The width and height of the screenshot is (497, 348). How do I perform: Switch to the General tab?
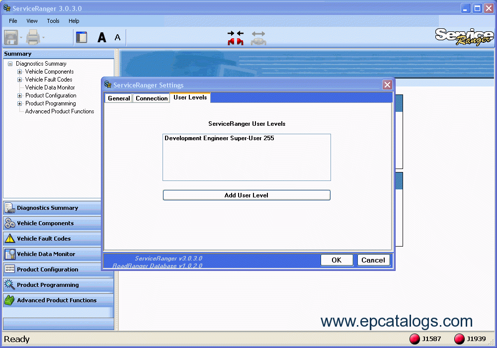coord(119,98)
